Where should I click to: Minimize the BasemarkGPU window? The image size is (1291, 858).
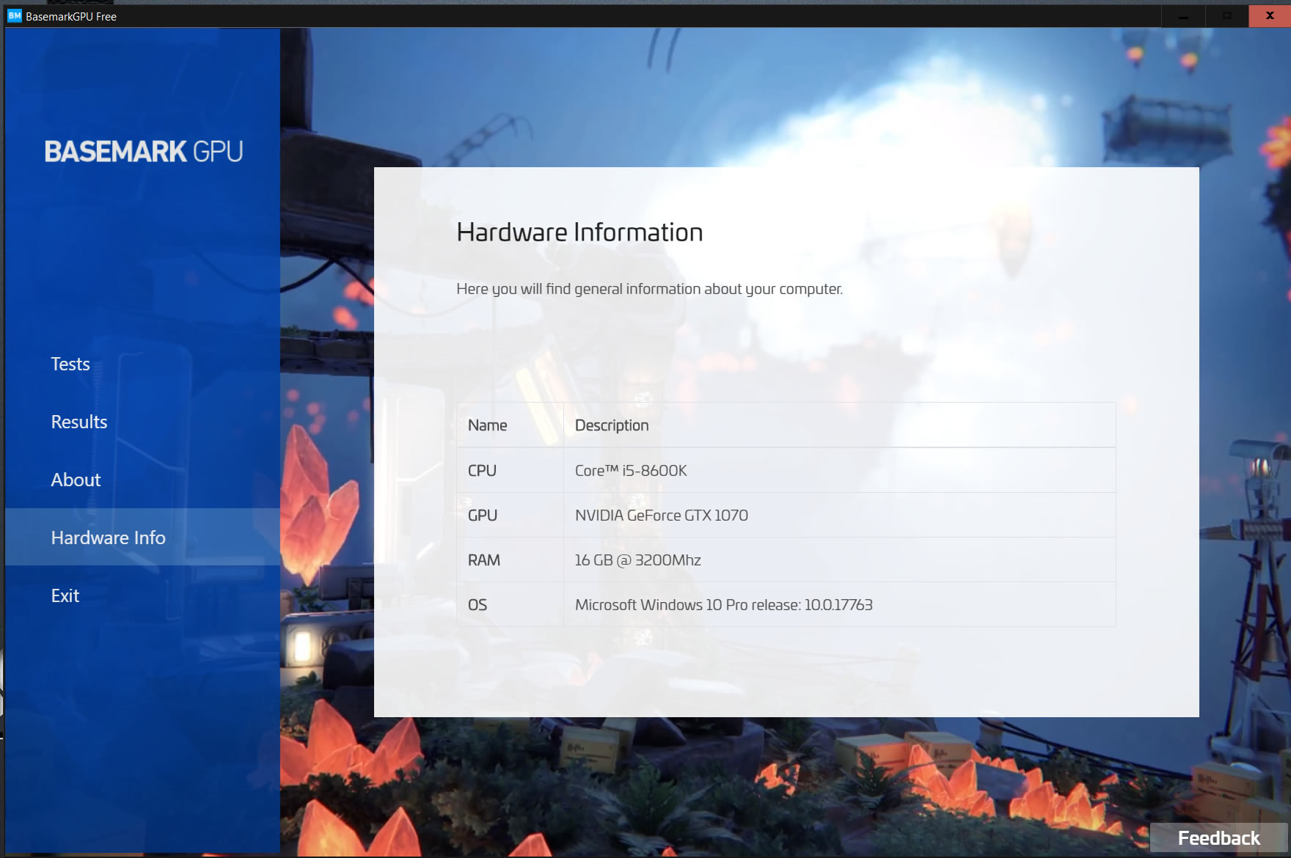(x=1184, y=16)
